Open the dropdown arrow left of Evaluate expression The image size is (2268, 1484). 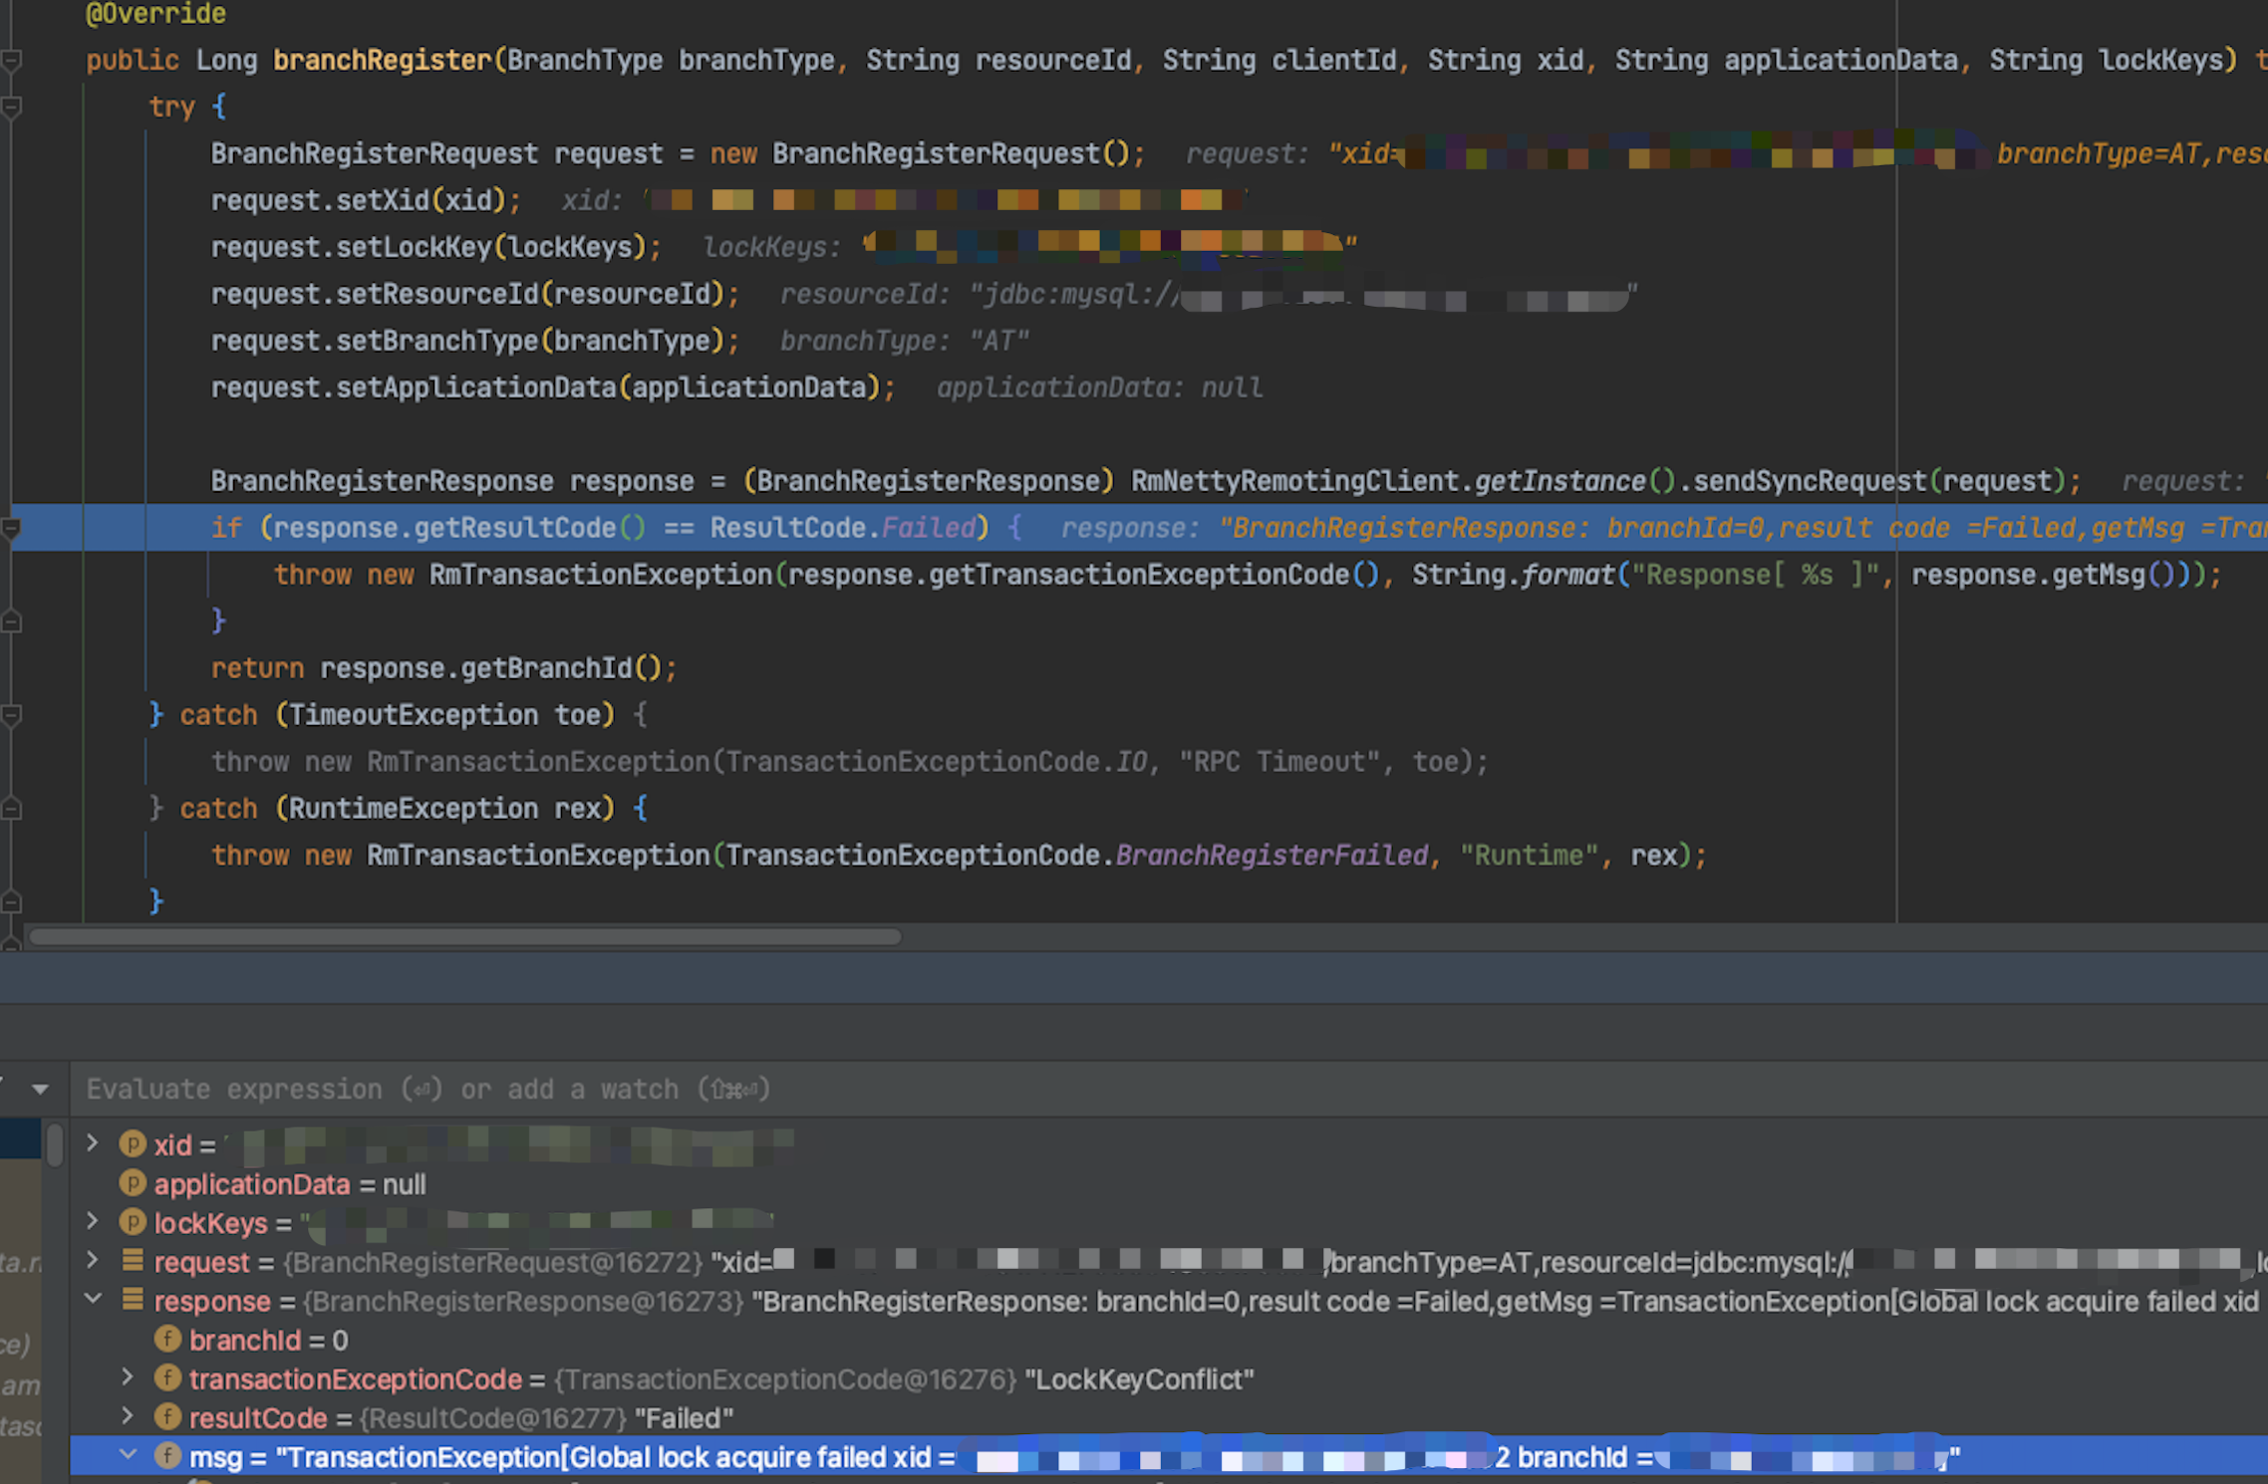(40, 1090)
